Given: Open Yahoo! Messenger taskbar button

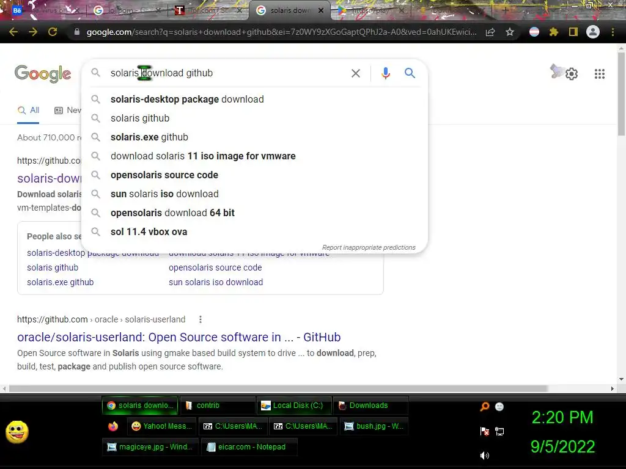Looking at the screenshot, I should (x=162, y=426).
